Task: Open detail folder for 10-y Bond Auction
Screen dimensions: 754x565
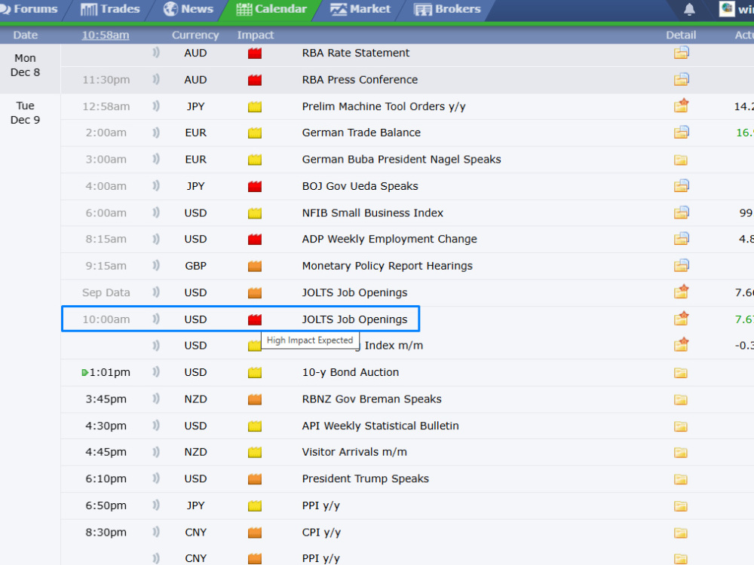Action: [680, 372]
